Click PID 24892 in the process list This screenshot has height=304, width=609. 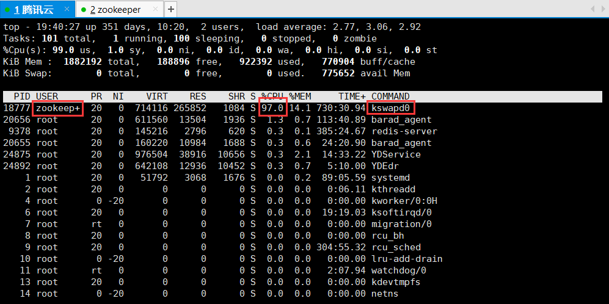tap(16, 166)
